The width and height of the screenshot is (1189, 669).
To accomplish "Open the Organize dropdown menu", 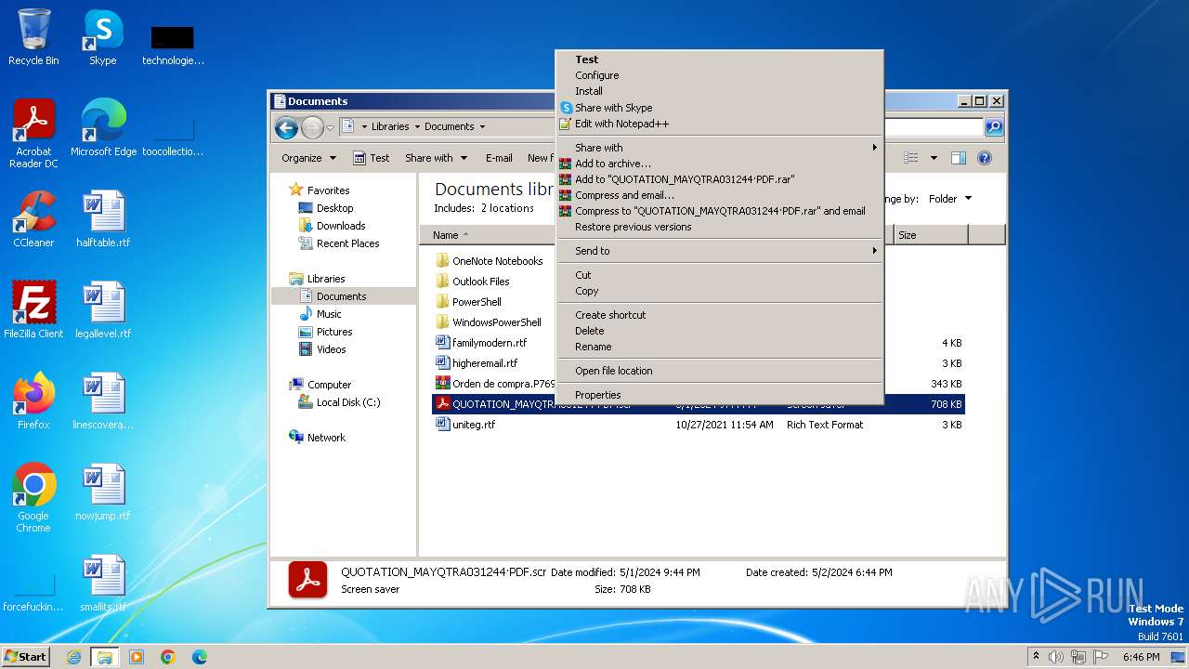I will point(308,158).
